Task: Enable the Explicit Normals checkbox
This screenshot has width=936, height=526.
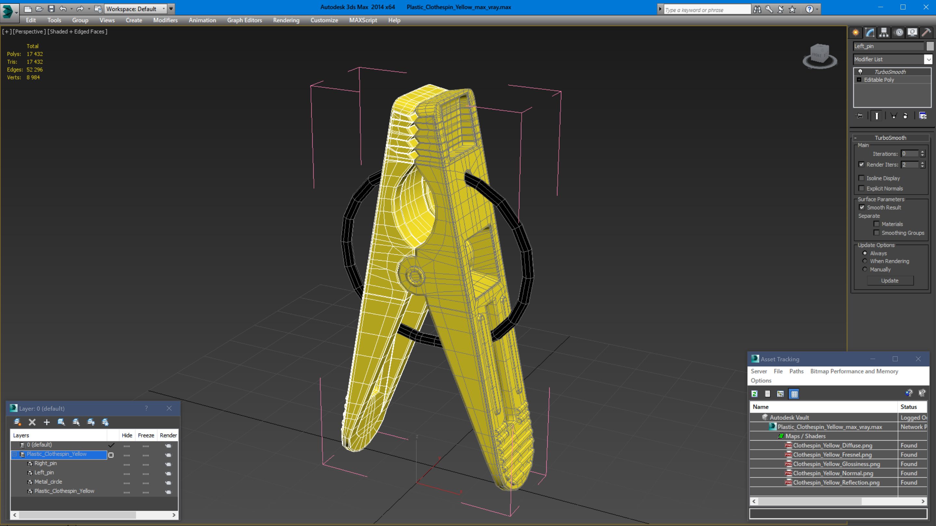Action: point(862,188)
